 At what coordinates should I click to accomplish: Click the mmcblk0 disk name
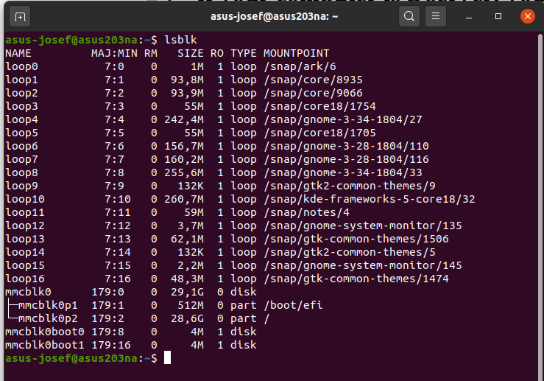(28, 291)
